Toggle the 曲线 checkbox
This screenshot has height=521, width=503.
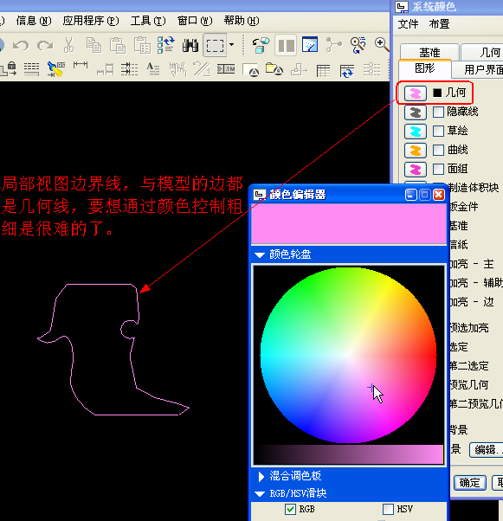(439, 150)
